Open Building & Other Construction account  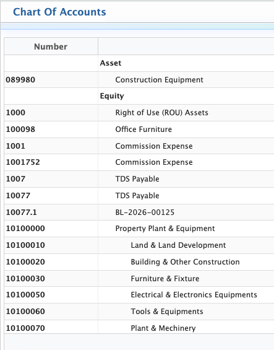(185, 262)
